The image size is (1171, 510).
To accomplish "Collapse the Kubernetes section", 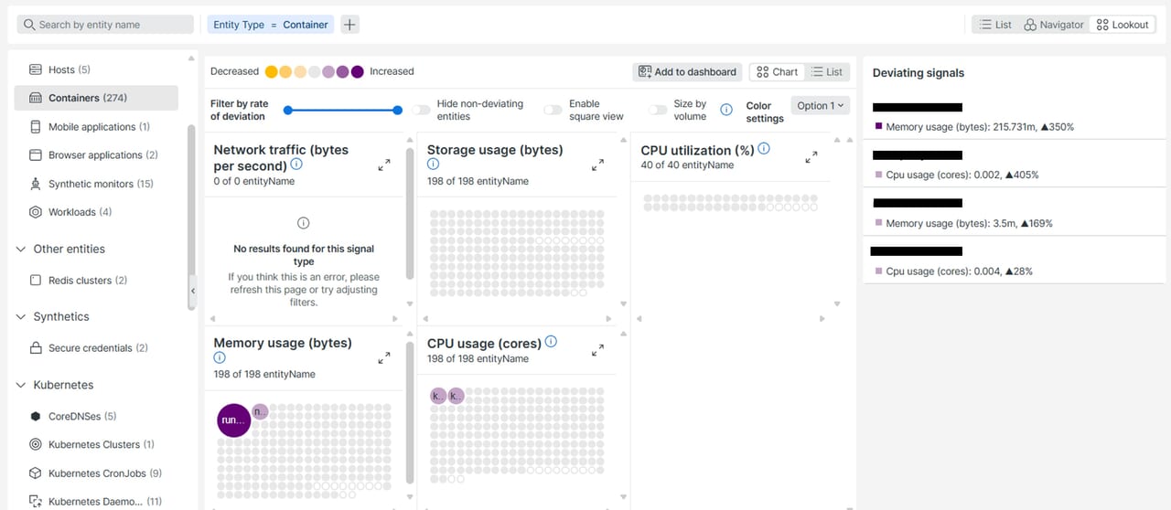I will [21, 385].
